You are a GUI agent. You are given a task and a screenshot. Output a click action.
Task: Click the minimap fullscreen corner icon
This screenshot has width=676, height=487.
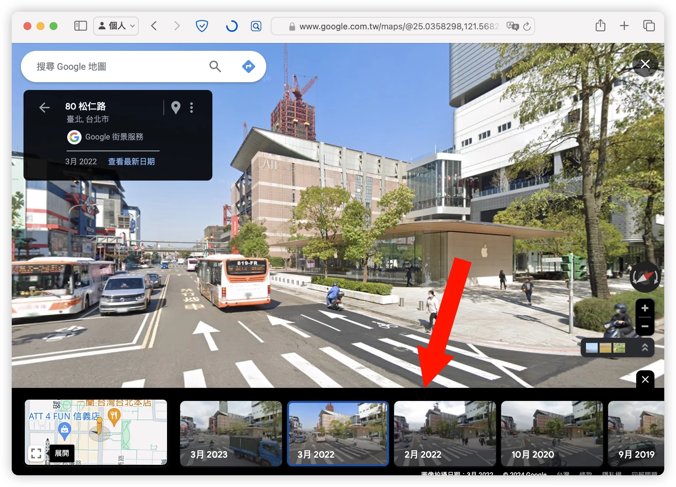click(36, 453)
